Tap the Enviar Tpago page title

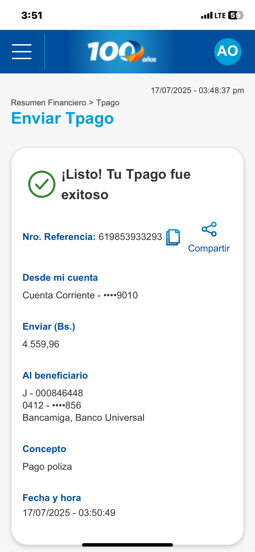point(63,118)
